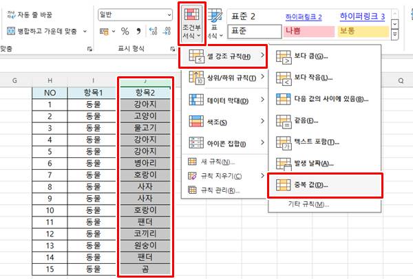Apply the 하이퍼링크 2 cell style
This screenshot has width=413, height=279.
pyautogui.click(x=309, y=16)
